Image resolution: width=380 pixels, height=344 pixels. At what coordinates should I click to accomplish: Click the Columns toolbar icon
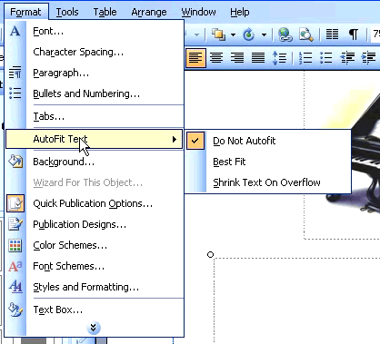tap(332, 34)
